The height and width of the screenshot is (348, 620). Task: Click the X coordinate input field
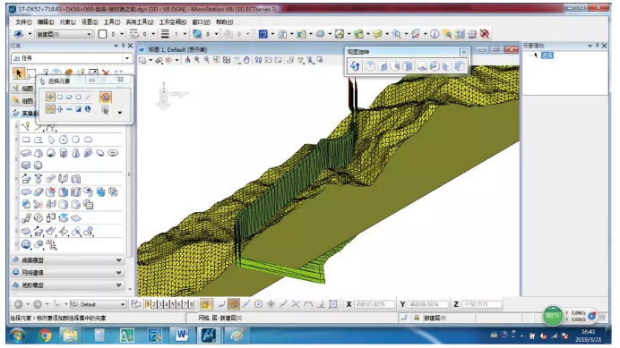(x=374, y=304)
